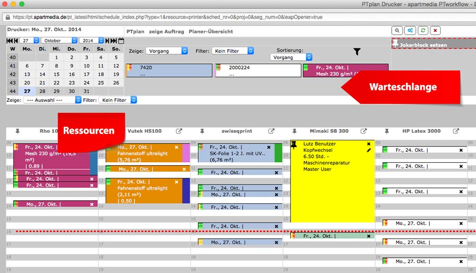Select October 31 in calendar
Image resolution: width=476 pixels, height=273 pixels.
click(87, 91)
